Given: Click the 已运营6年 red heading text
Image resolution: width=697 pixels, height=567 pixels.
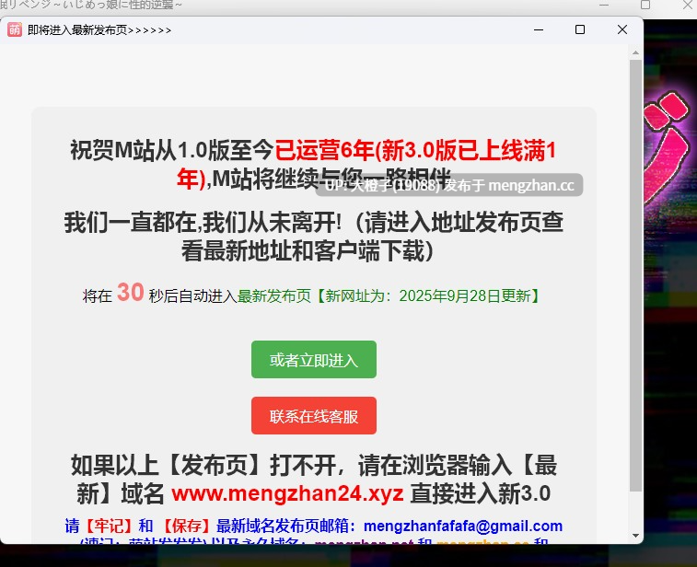Looking at the screenshot, I should coord(325,150).
